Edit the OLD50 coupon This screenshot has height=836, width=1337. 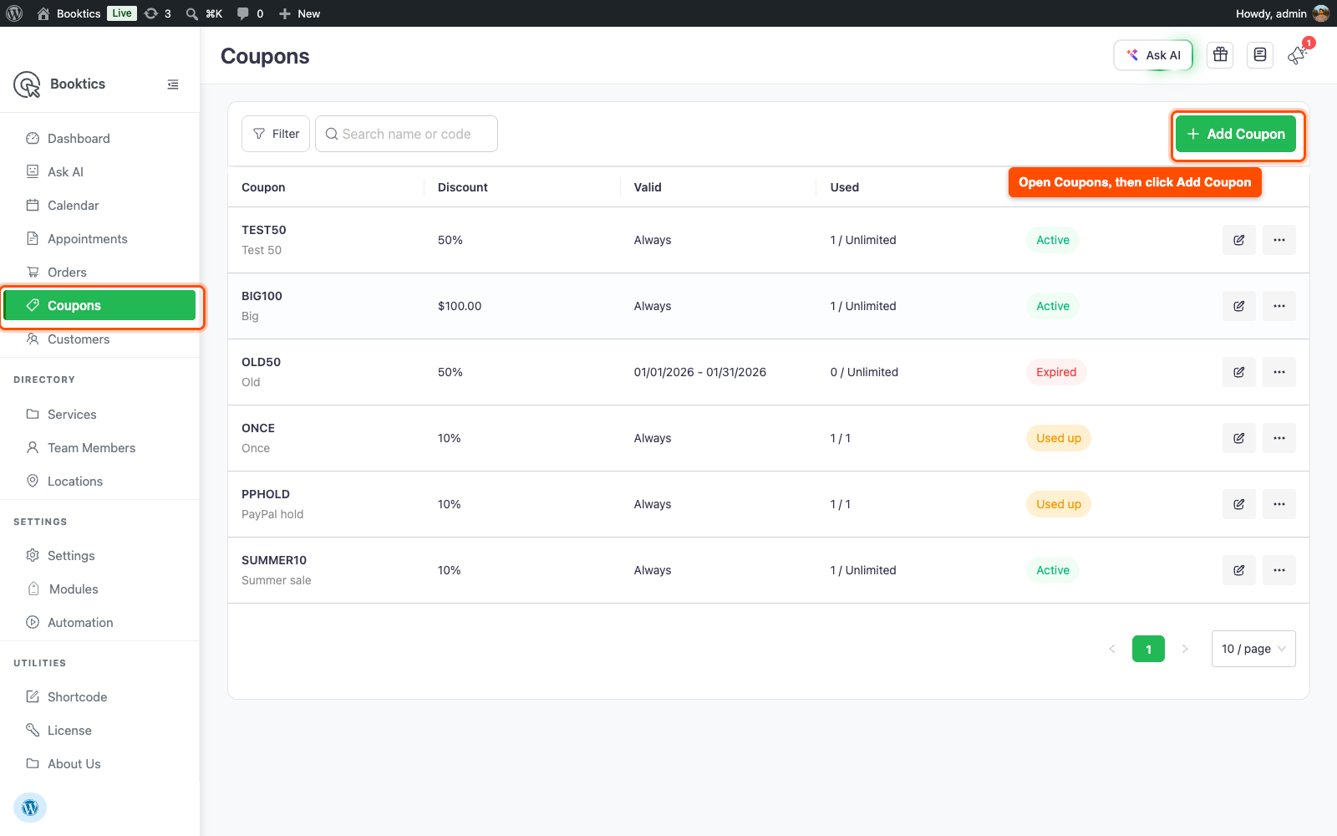pyautogui.click(x=1238, y=372)
